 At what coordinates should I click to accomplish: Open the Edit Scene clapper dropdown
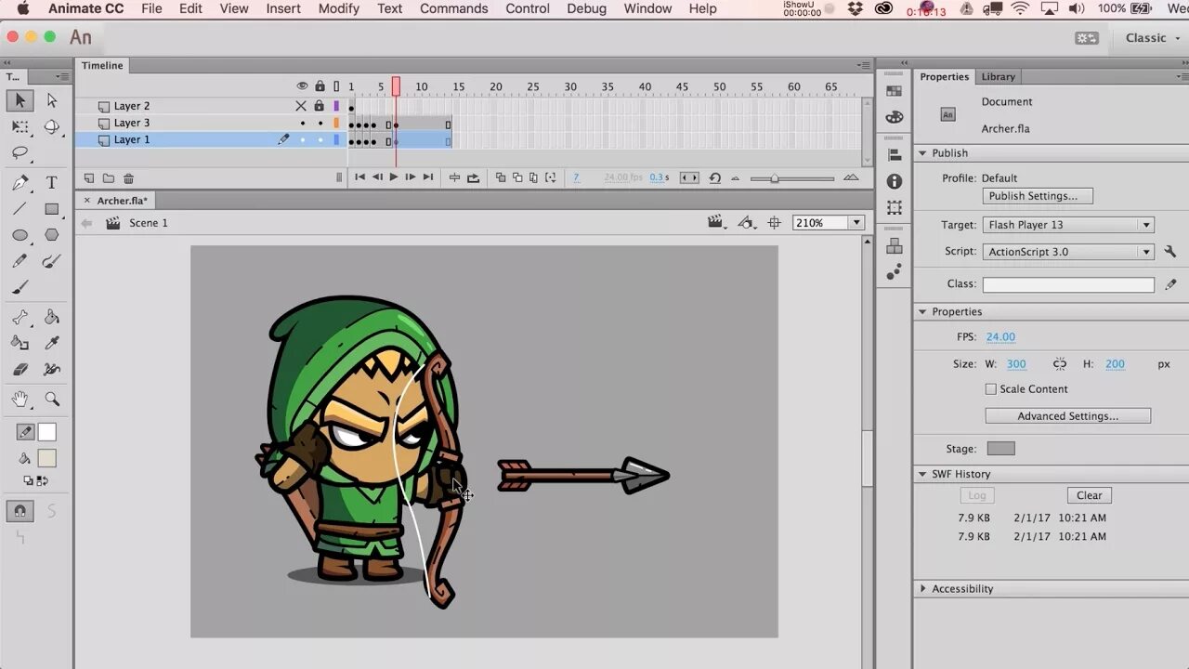coord(715,223)
